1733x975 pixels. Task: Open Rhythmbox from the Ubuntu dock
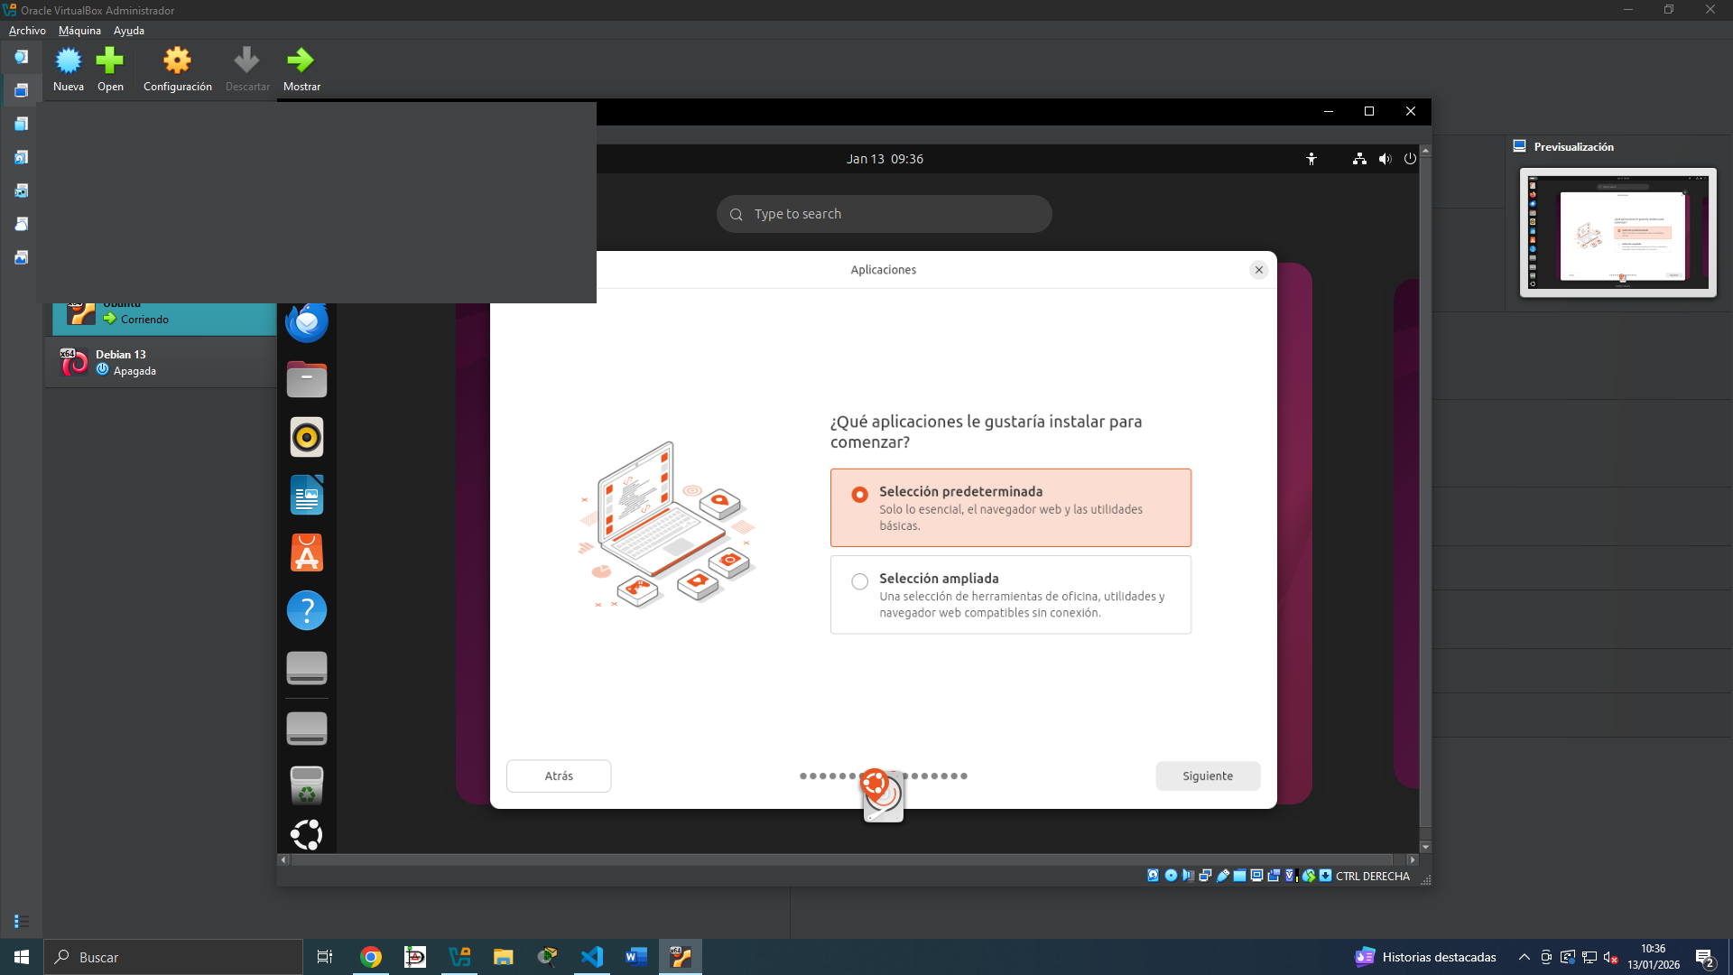307,438
